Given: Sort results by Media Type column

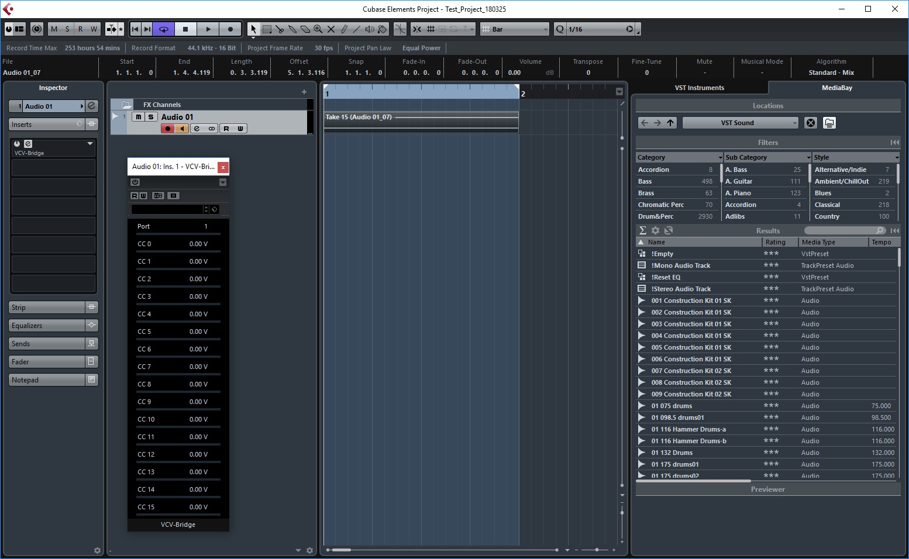Looking at the screenshot, I should point(833,242).
